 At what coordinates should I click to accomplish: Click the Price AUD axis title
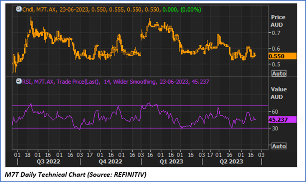pyautogui.click(x=278, y=21)
